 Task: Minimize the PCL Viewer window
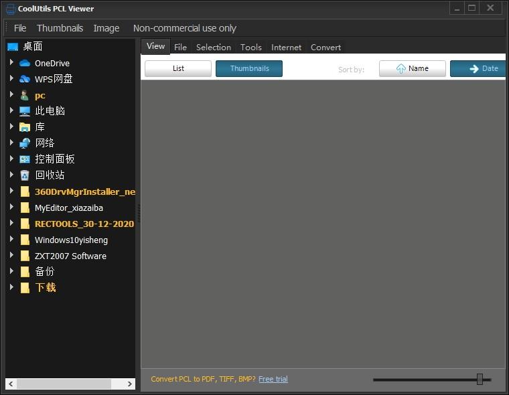coord(457,8)
